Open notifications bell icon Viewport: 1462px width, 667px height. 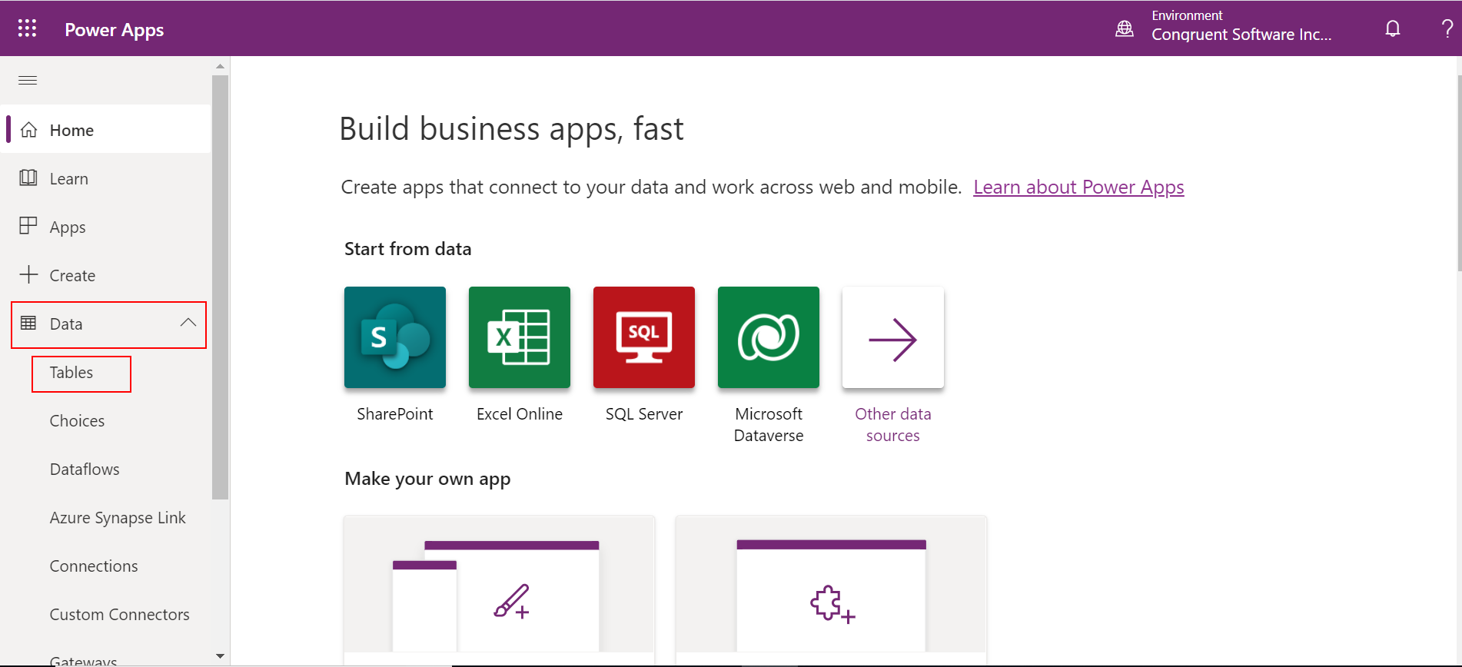(1393, 28)
